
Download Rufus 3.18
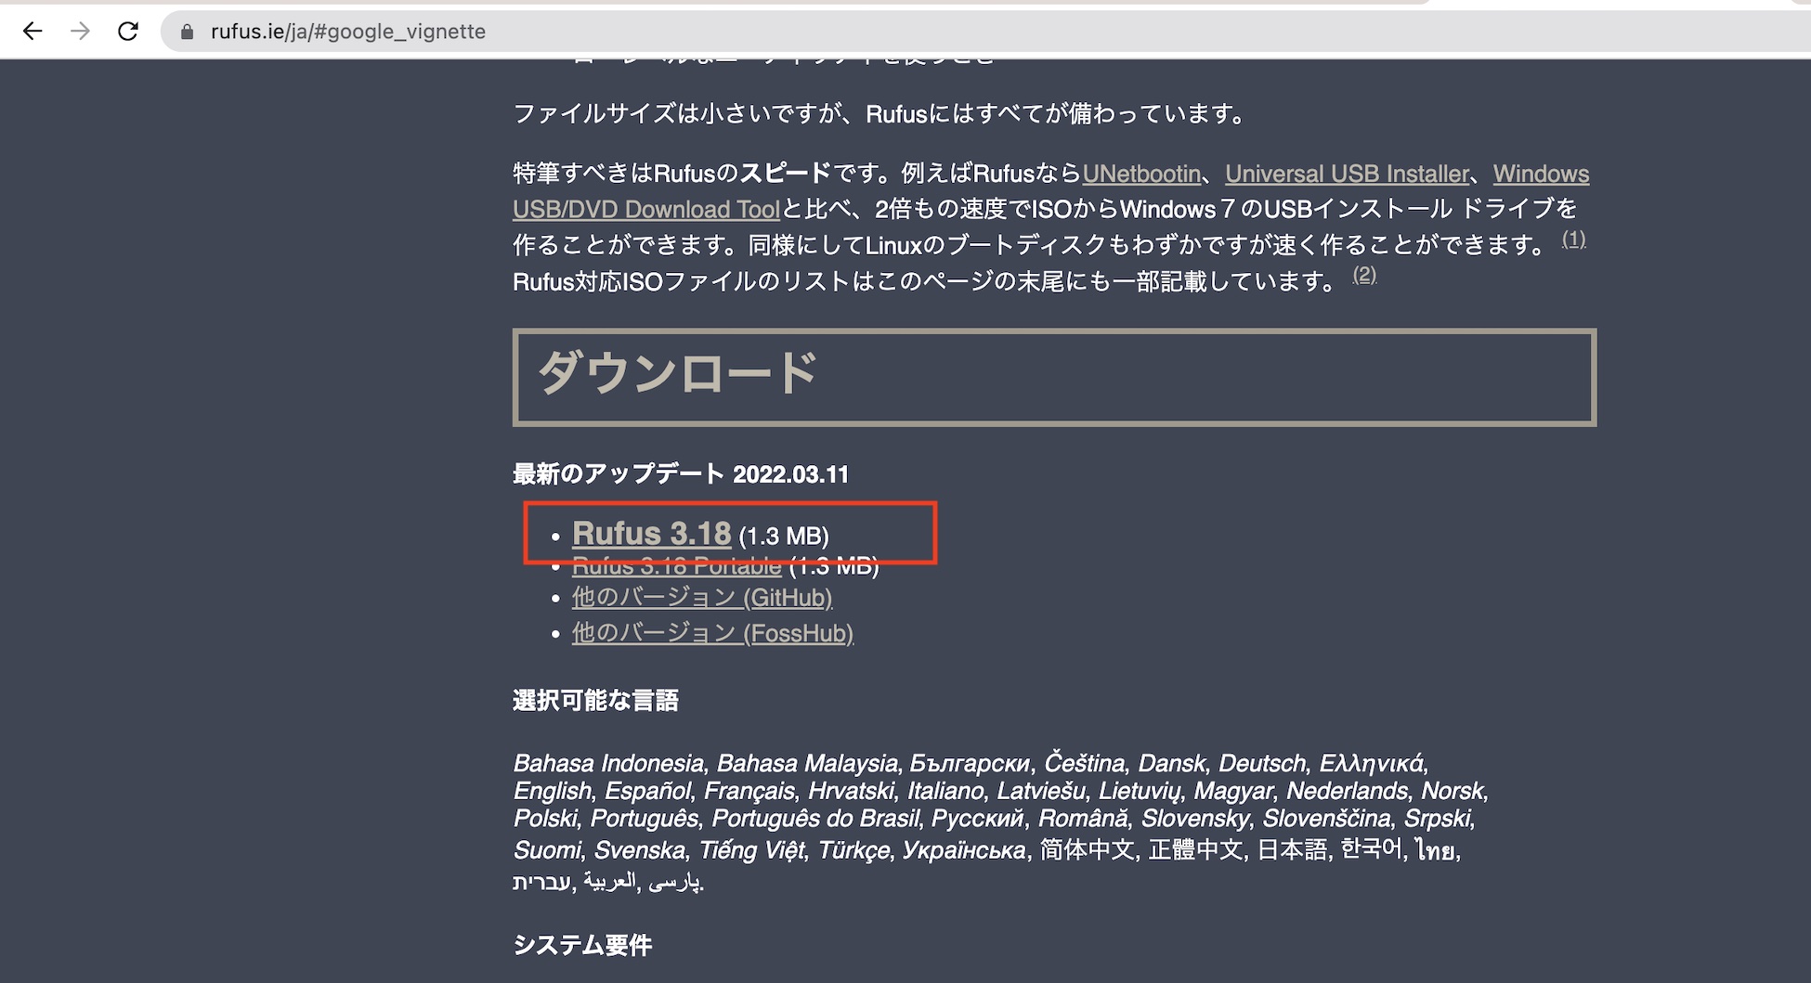[651, 534]
